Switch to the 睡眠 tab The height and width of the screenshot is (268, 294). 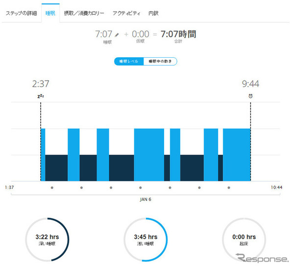[50, 13]
